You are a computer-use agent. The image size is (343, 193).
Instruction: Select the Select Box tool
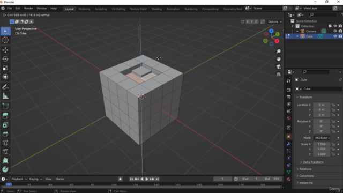pos(5,31)
